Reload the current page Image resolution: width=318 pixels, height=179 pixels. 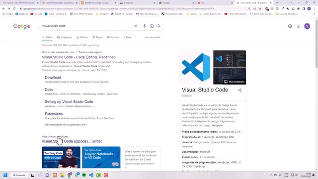point(14,9)
